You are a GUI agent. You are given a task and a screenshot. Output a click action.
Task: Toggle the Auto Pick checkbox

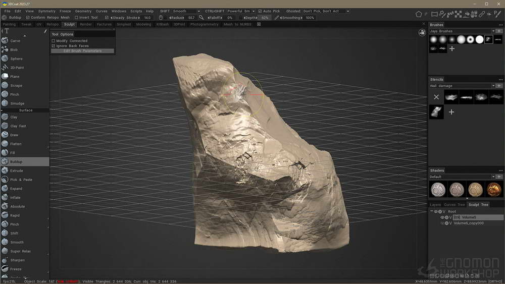260,11
